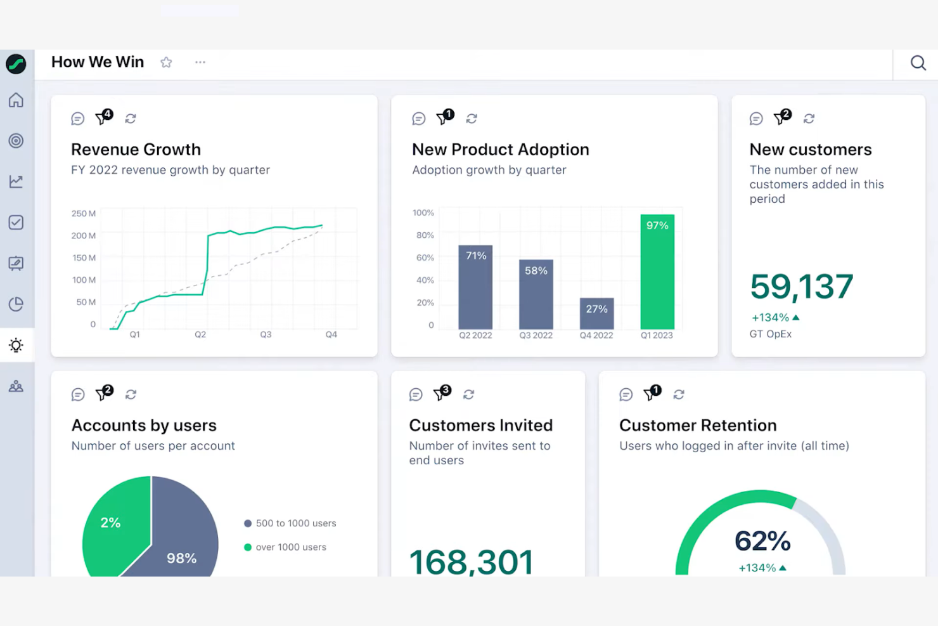The image size is (938, 626).
Task: Open the Home view in the sidebar
Action: [x=16, y=100]
